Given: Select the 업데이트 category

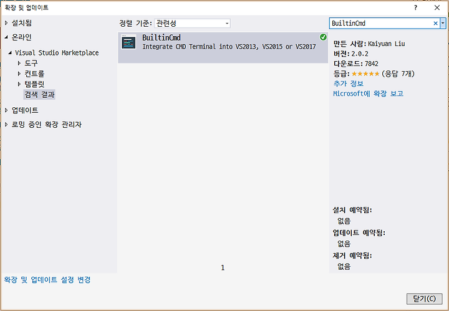Looking at the screenshot, I should pyautogui.click(x=25, y=110).
